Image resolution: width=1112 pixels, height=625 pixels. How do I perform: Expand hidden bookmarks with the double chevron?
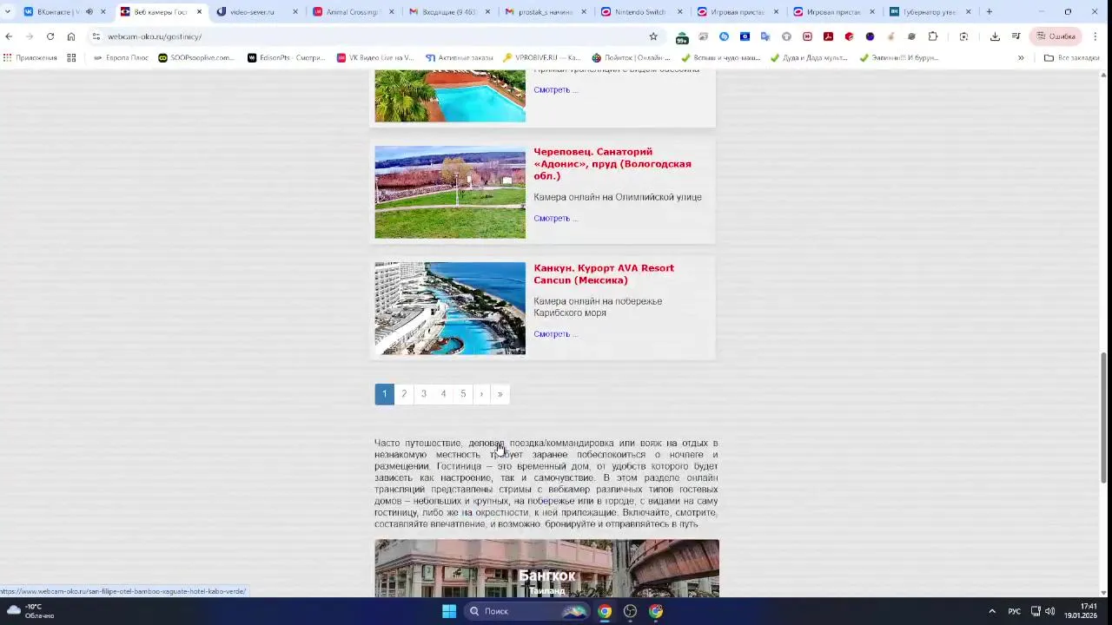(1021, 58)
